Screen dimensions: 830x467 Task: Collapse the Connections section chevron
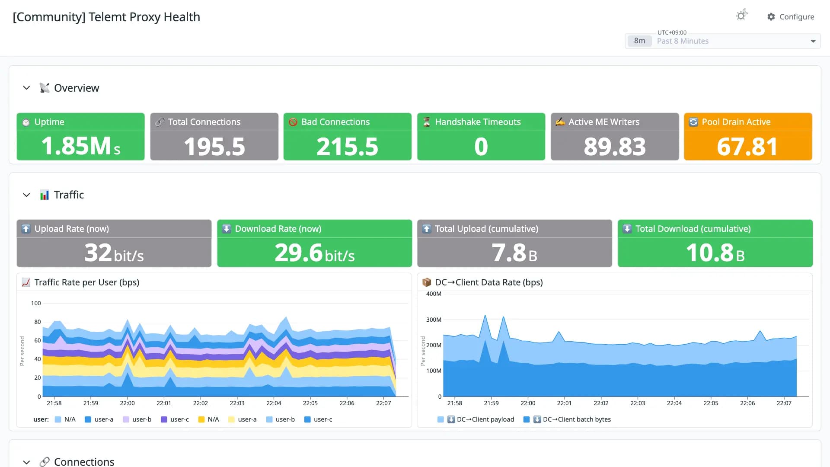pyautogui.click(x=26, y=462)
